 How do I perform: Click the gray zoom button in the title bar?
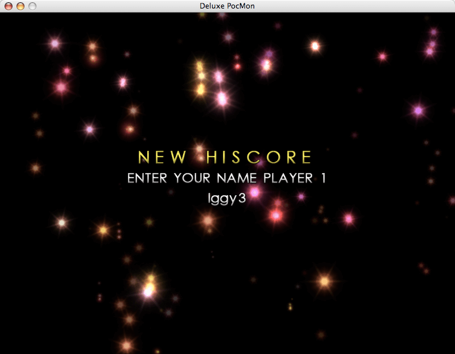pyautogui.click(x=32, y=6)
